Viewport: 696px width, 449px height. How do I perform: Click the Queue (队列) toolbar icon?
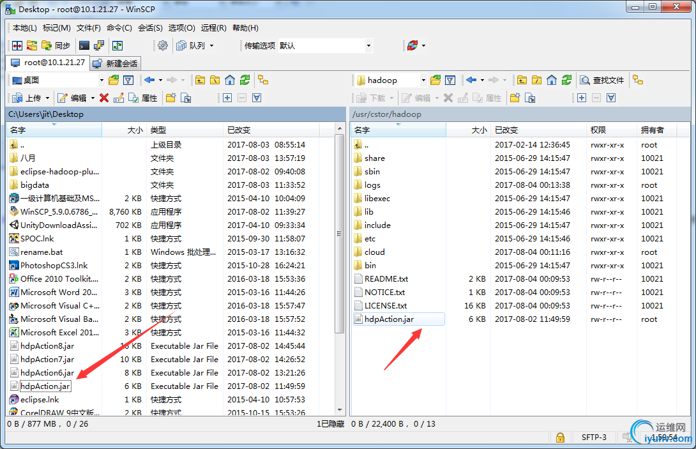click(x=190, y=45)
